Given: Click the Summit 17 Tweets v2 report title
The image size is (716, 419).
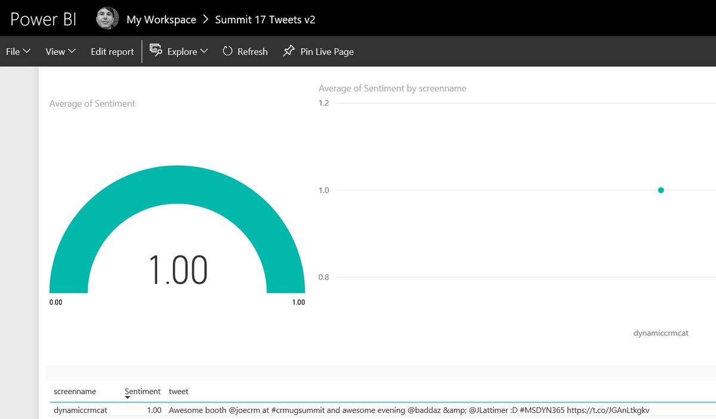Looking at the screenshot, I should coord(265,18).
